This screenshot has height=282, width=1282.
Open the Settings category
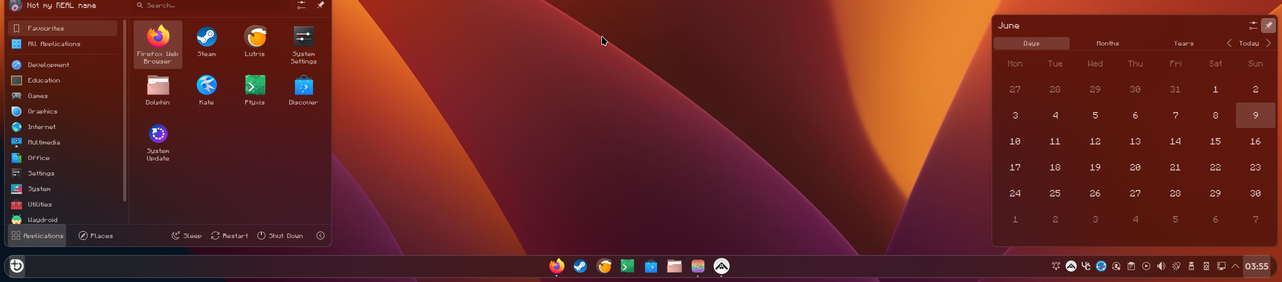click(63, 173)
